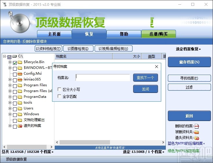Select 以资料档检视(T) view
Image resolution: width=213 pixels, height=163 pixels.
pyautogui.click(x=48, y=49)
